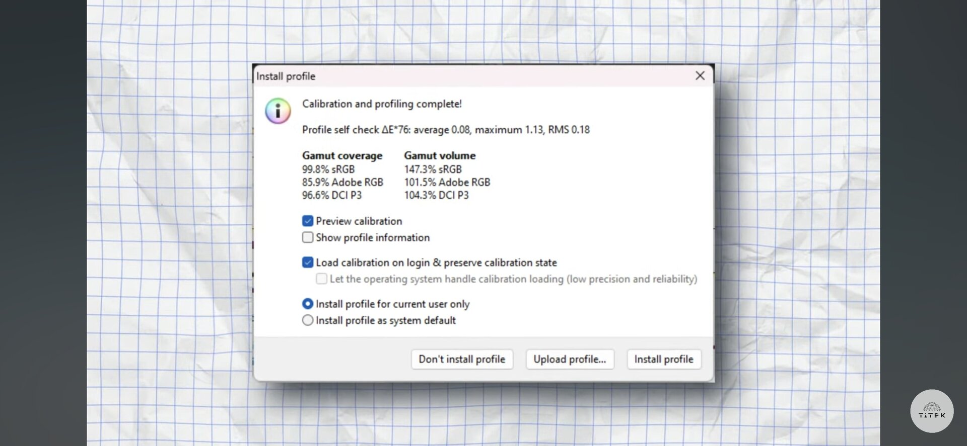Toggle Load calibration on login checkbox
Screen dimensions: 967x446
tap(308, 262)
